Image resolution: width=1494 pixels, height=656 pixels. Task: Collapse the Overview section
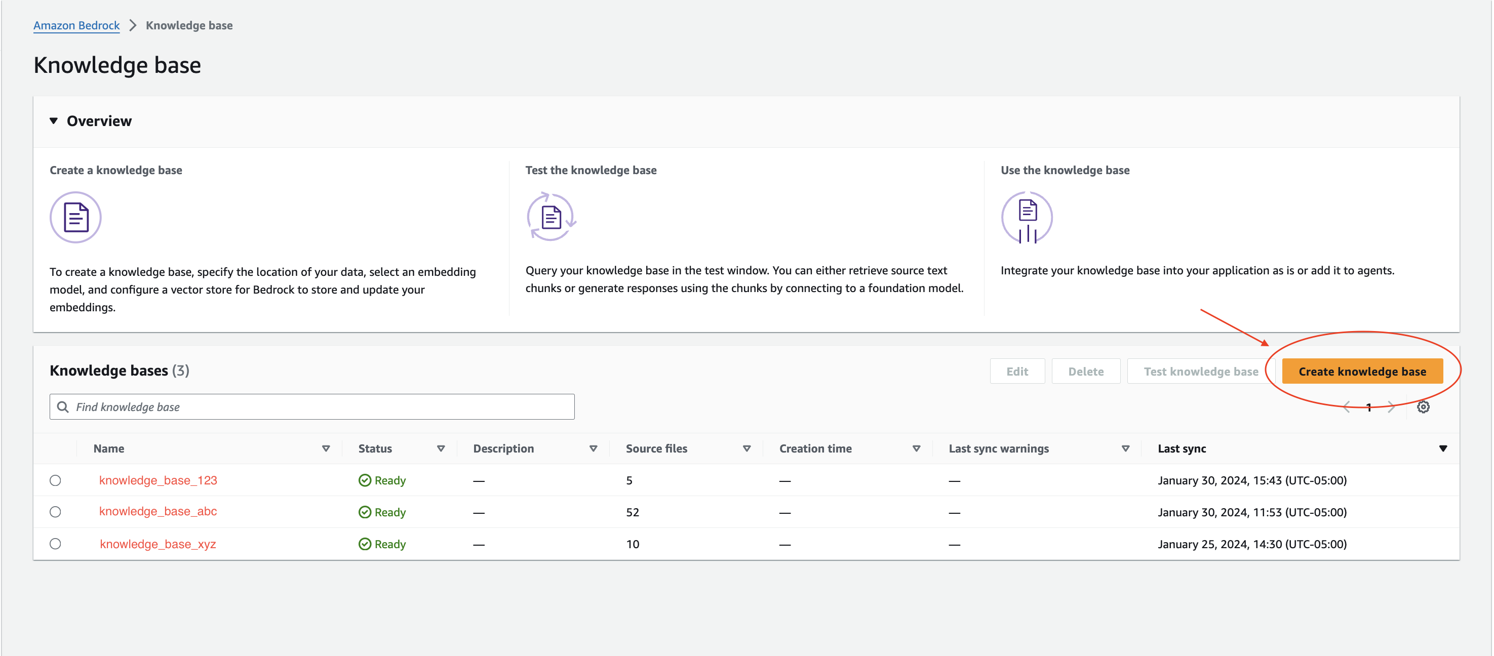click(x=53, y=120)
